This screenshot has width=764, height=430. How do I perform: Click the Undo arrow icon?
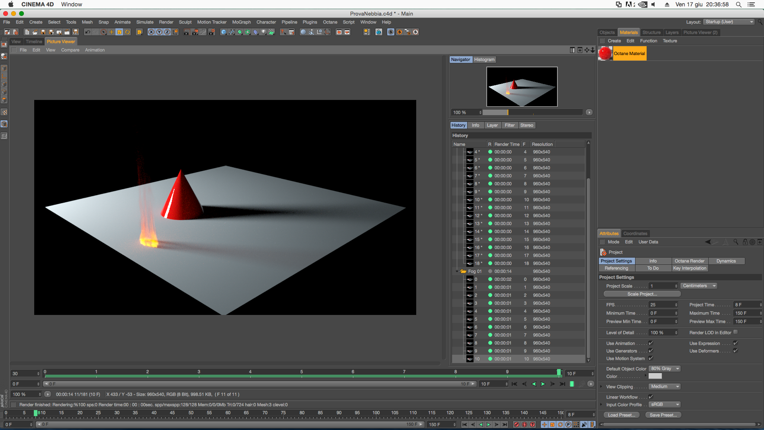pyautogui.click(x=88, y=32)
